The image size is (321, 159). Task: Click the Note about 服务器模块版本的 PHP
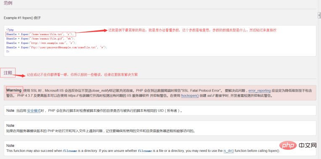pos(160,128)
